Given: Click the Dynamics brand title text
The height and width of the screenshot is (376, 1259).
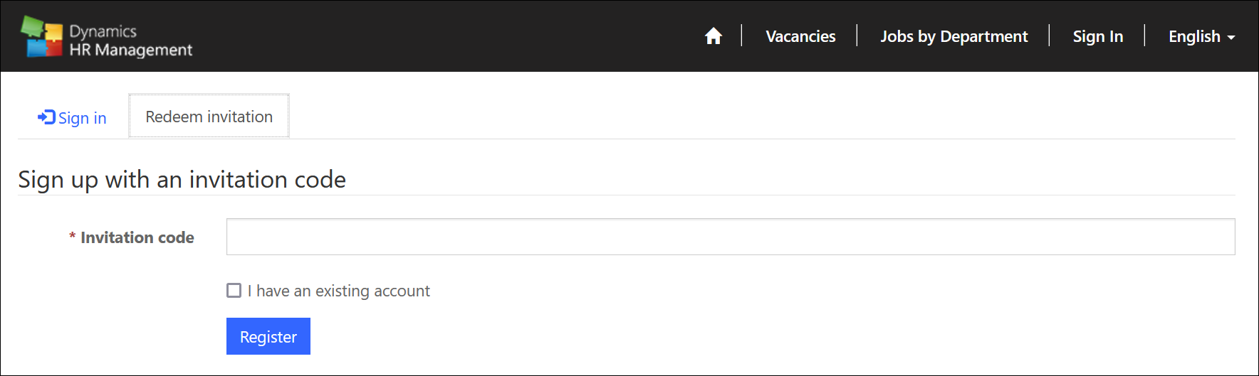Looking at the screenshot, I should 103,31.
